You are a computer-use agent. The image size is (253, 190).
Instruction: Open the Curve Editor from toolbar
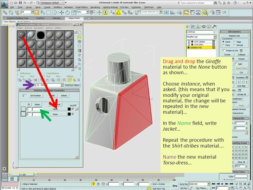click(x=192, y=12)
